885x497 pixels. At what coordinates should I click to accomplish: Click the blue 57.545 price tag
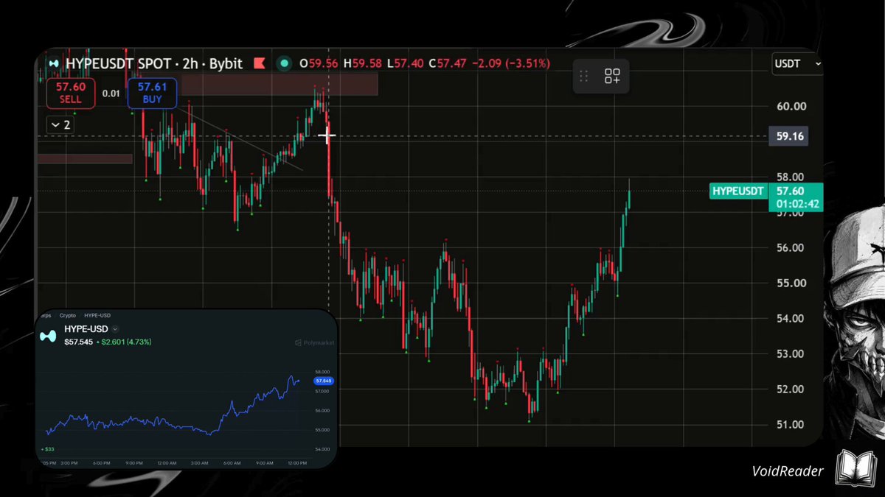point(323,381)
